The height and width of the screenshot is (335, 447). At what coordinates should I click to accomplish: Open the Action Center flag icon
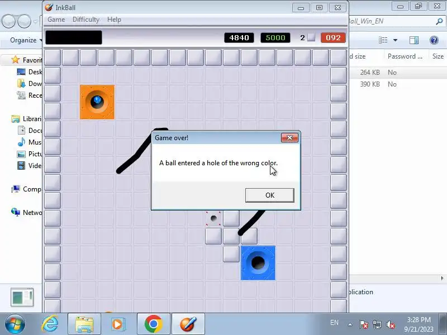(x=364, y=324)
